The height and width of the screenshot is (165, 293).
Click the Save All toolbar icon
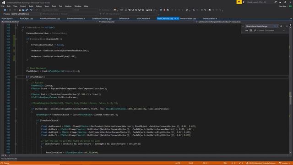click(27, 10)
